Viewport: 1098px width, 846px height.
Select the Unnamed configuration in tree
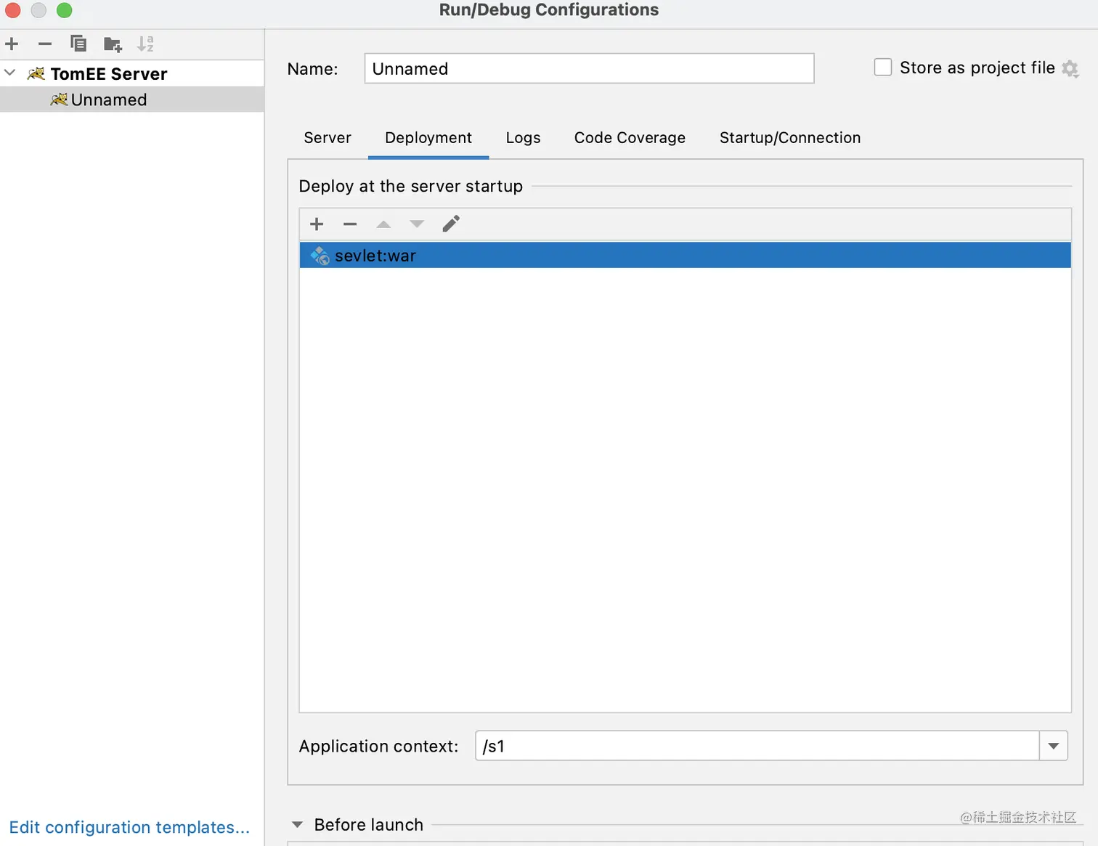click(x=132, y=99)
